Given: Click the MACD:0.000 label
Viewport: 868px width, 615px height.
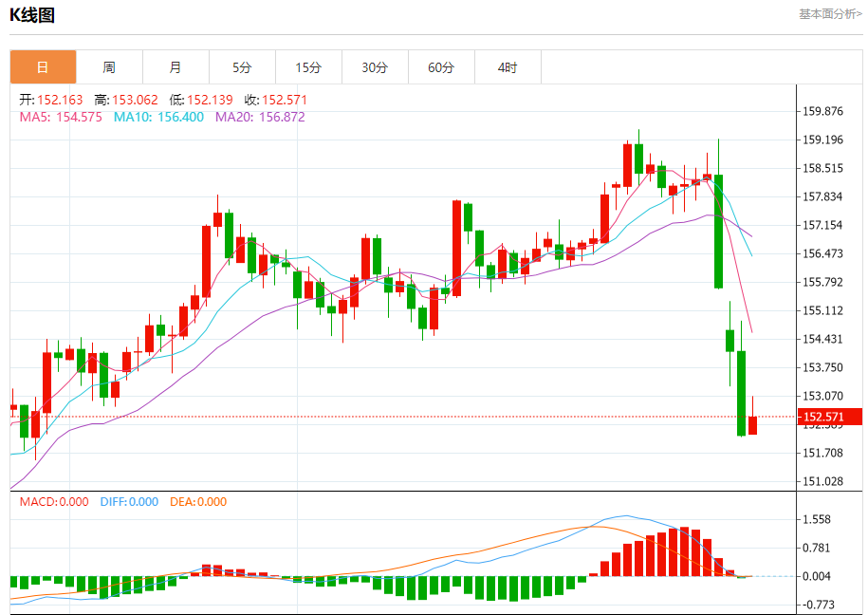Looking at the screenshot, I should tap(54, 502).
